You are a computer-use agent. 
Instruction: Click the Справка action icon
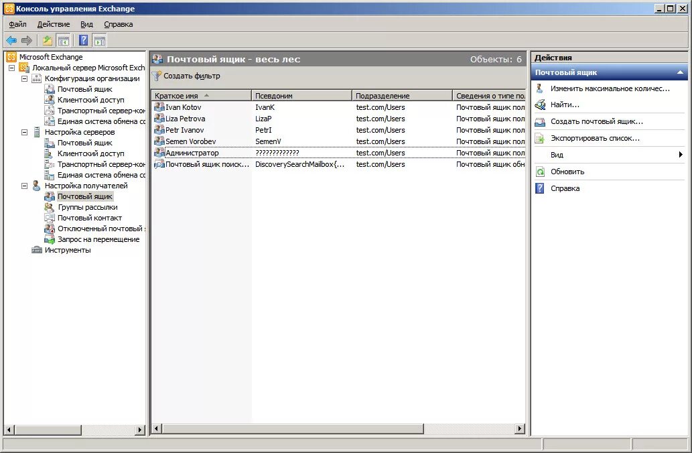coord(540,188)
